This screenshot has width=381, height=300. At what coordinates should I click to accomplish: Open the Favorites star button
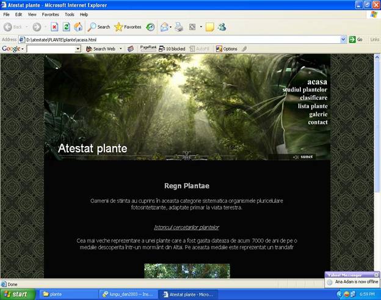pos(128,27)
